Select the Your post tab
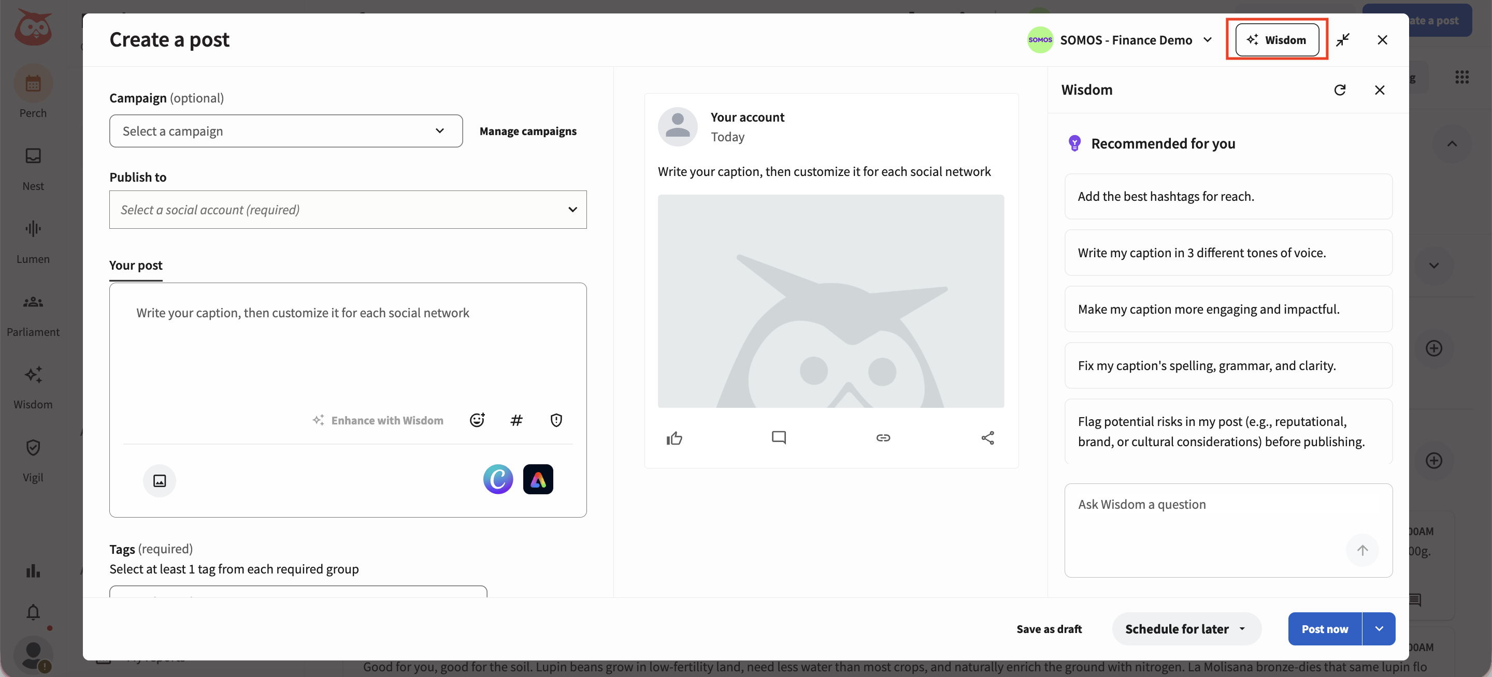This screenshot has width=1492, height=677. [136, 265]
